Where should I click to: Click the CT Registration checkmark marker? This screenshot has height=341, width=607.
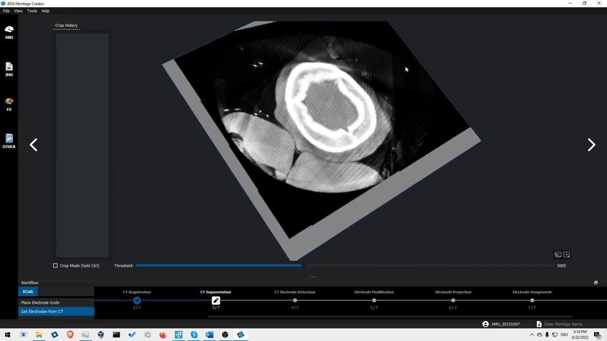(x=137, y=300)
